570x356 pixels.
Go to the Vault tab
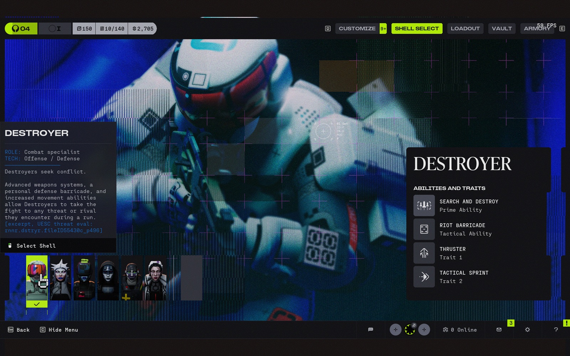pyautogui.click(x=502, y=28)
